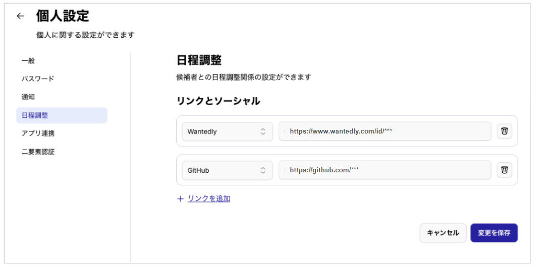Image resolution: width=534 pixels, height=266 pixels.
Task: Click the GitHub URL input field
Action: [385, 170]
